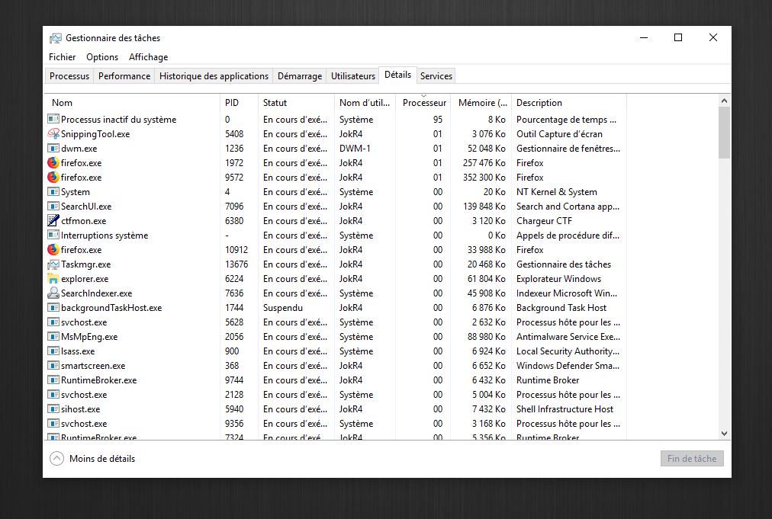The image size is (772, 519).
Task: Switch to the Processus tab
Action: point(69,76)
